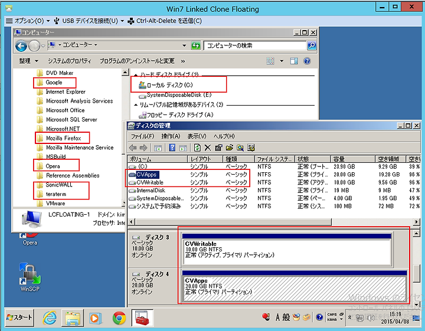Collapse the ハード ディスク ドライブ group
Viewport: 425px width, 331px height.
(x=136, y=75)
